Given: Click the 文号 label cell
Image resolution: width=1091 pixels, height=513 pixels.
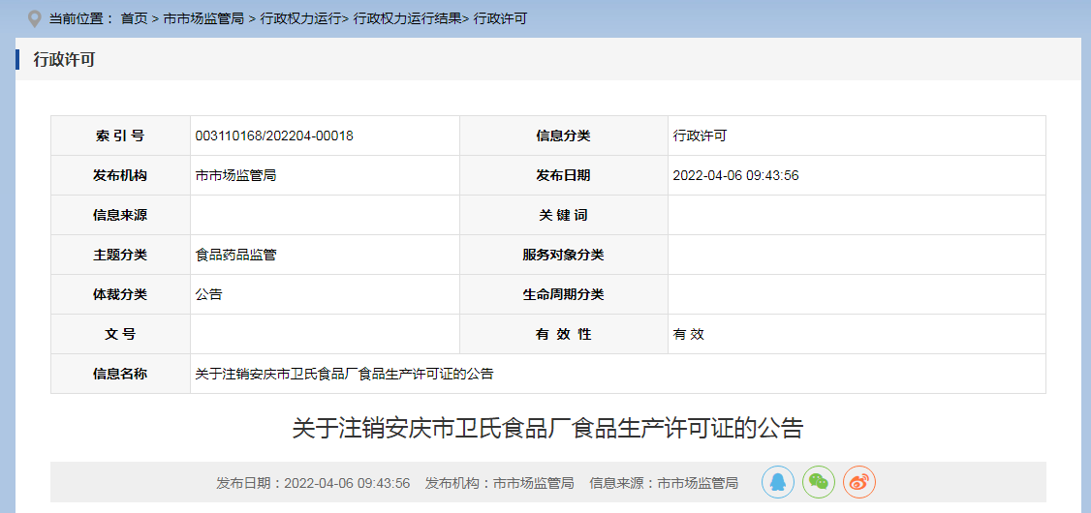Looking at the screenshot, I should point(120,334).
